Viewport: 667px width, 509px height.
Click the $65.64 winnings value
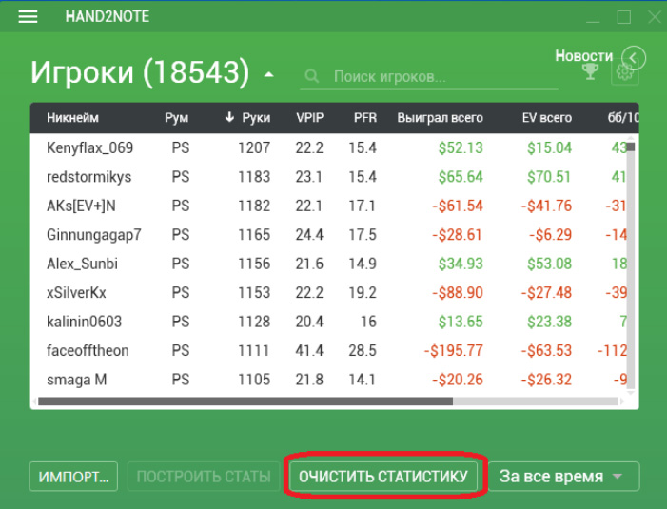(461, 177)
